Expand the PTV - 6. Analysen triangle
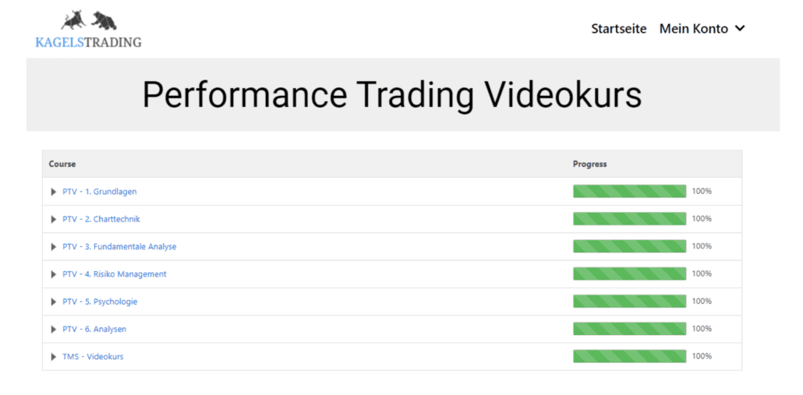803x395 pixels. pyautogui.click(x=53, y=330)
